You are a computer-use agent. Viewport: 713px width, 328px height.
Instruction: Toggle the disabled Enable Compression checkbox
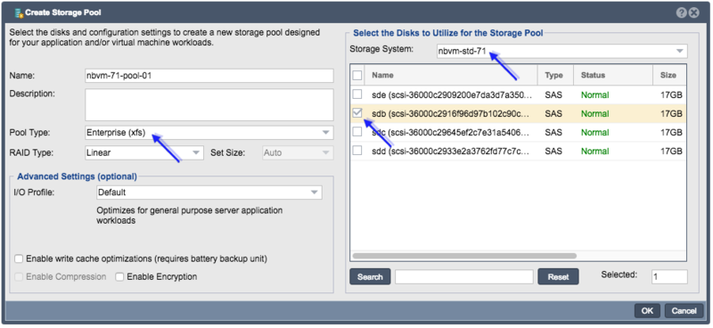click(x=19, y=276)
